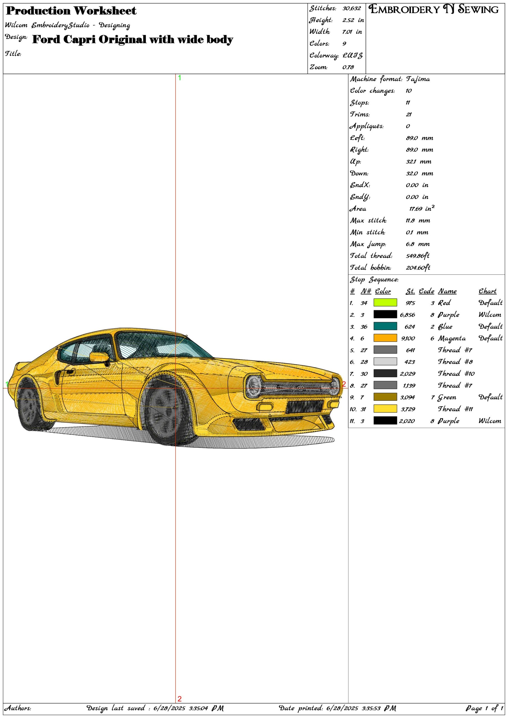Click the stitch count 3,094 in stop 9
Image resolution: width=508 pixels, height=718 pixels.
407,397
